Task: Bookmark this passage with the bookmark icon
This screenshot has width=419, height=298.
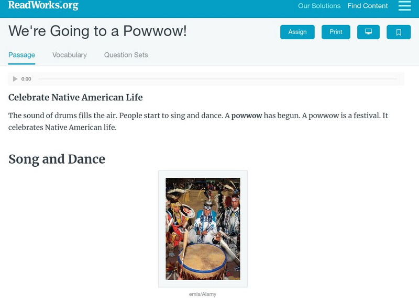Action: tap(399, 32)
